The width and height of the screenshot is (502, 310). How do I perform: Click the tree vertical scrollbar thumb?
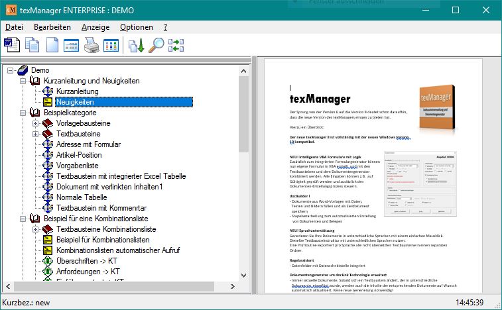(243, 114)
